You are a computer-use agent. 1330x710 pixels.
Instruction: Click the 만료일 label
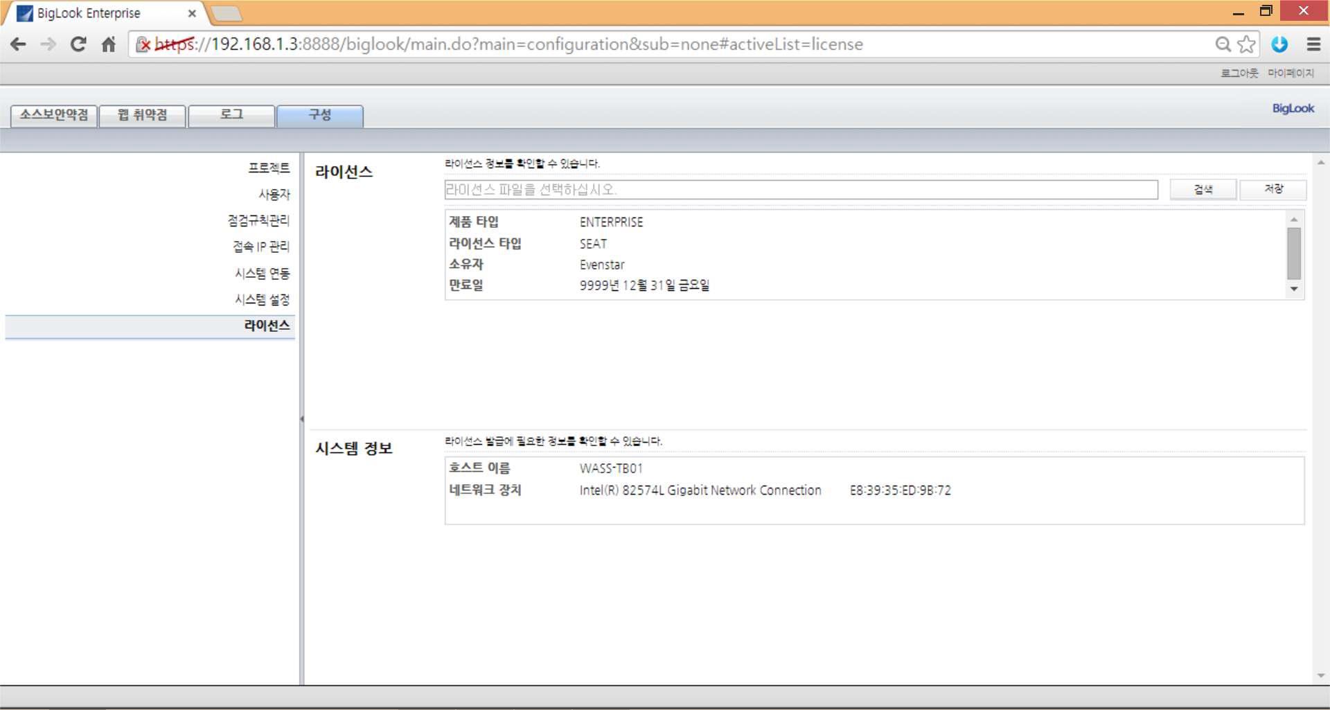(466, 285)
